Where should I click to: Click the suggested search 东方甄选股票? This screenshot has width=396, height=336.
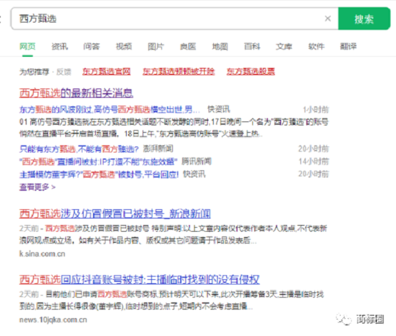click(250, 71)
